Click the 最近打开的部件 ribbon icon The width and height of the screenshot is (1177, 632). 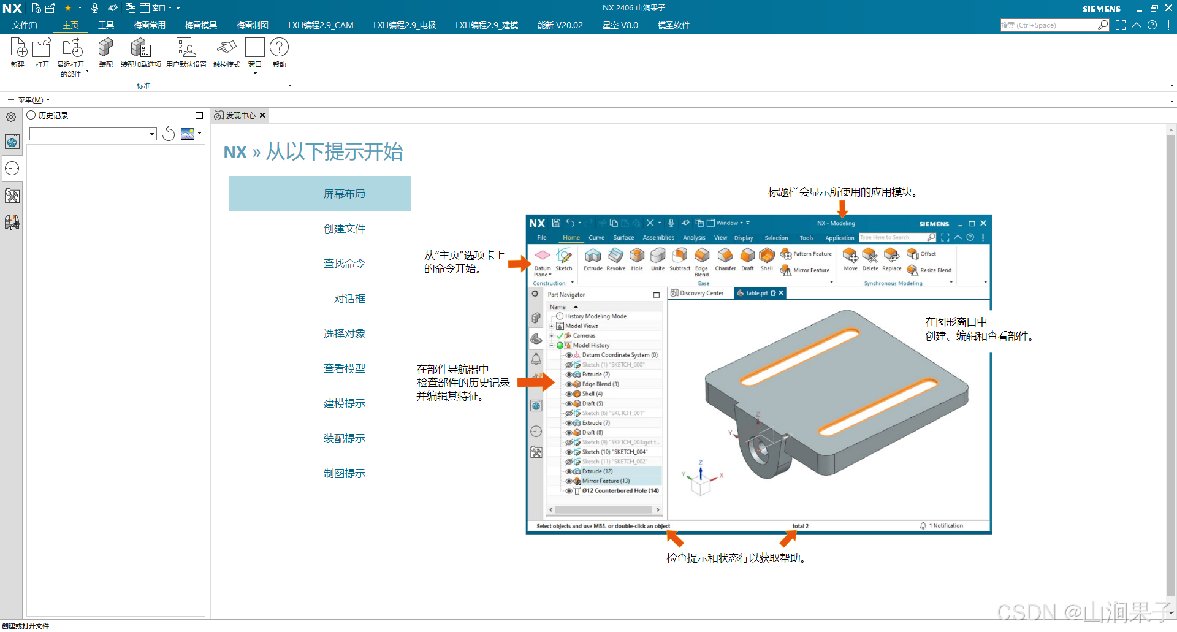tap(71, 48)
